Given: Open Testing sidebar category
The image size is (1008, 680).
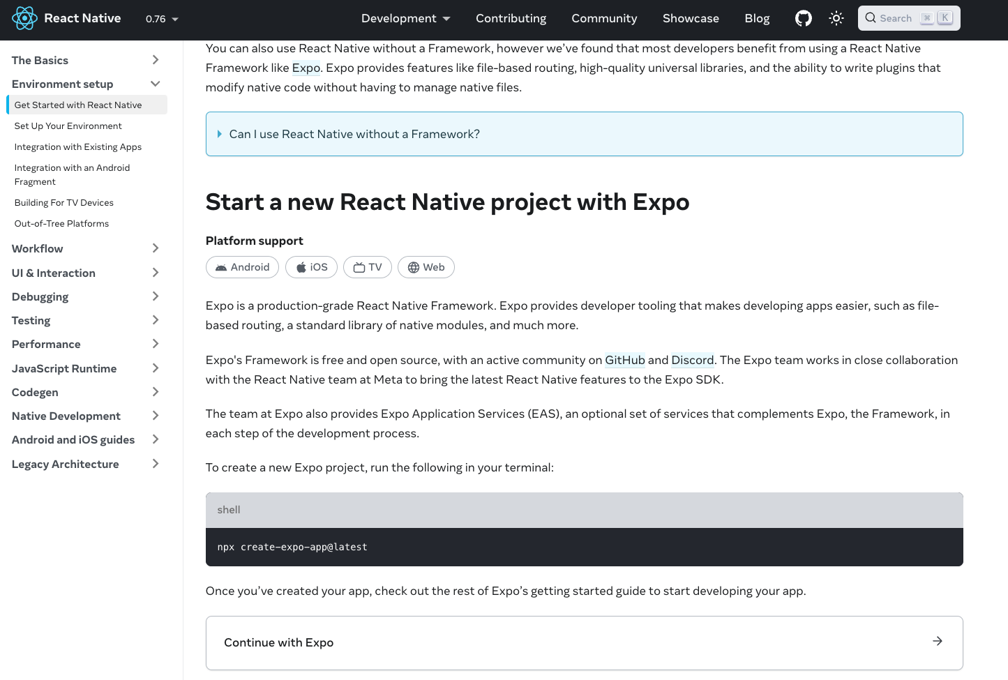Looking at the screenshot, I should tap(31, 320).
